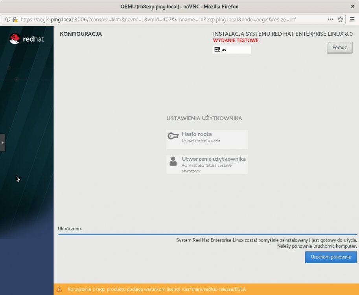The height and width of the screenshot is (295, 359).
Task: Close the Firefox window
Action: pos(353,6)
